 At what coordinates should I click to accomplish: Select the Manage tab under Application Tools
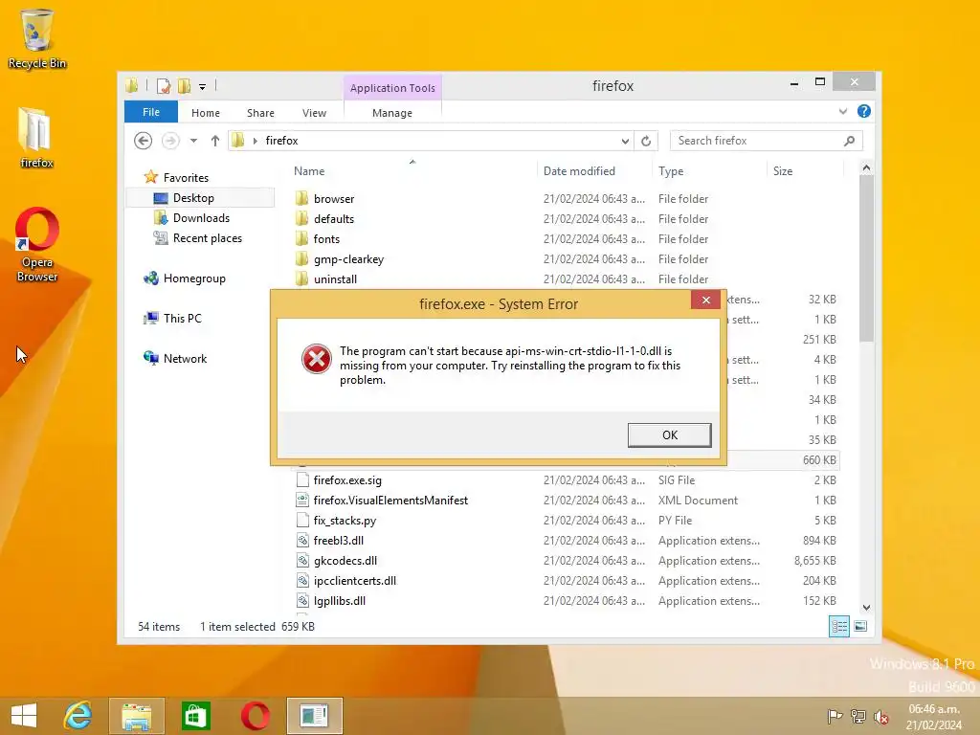click(x=391, y=113)
